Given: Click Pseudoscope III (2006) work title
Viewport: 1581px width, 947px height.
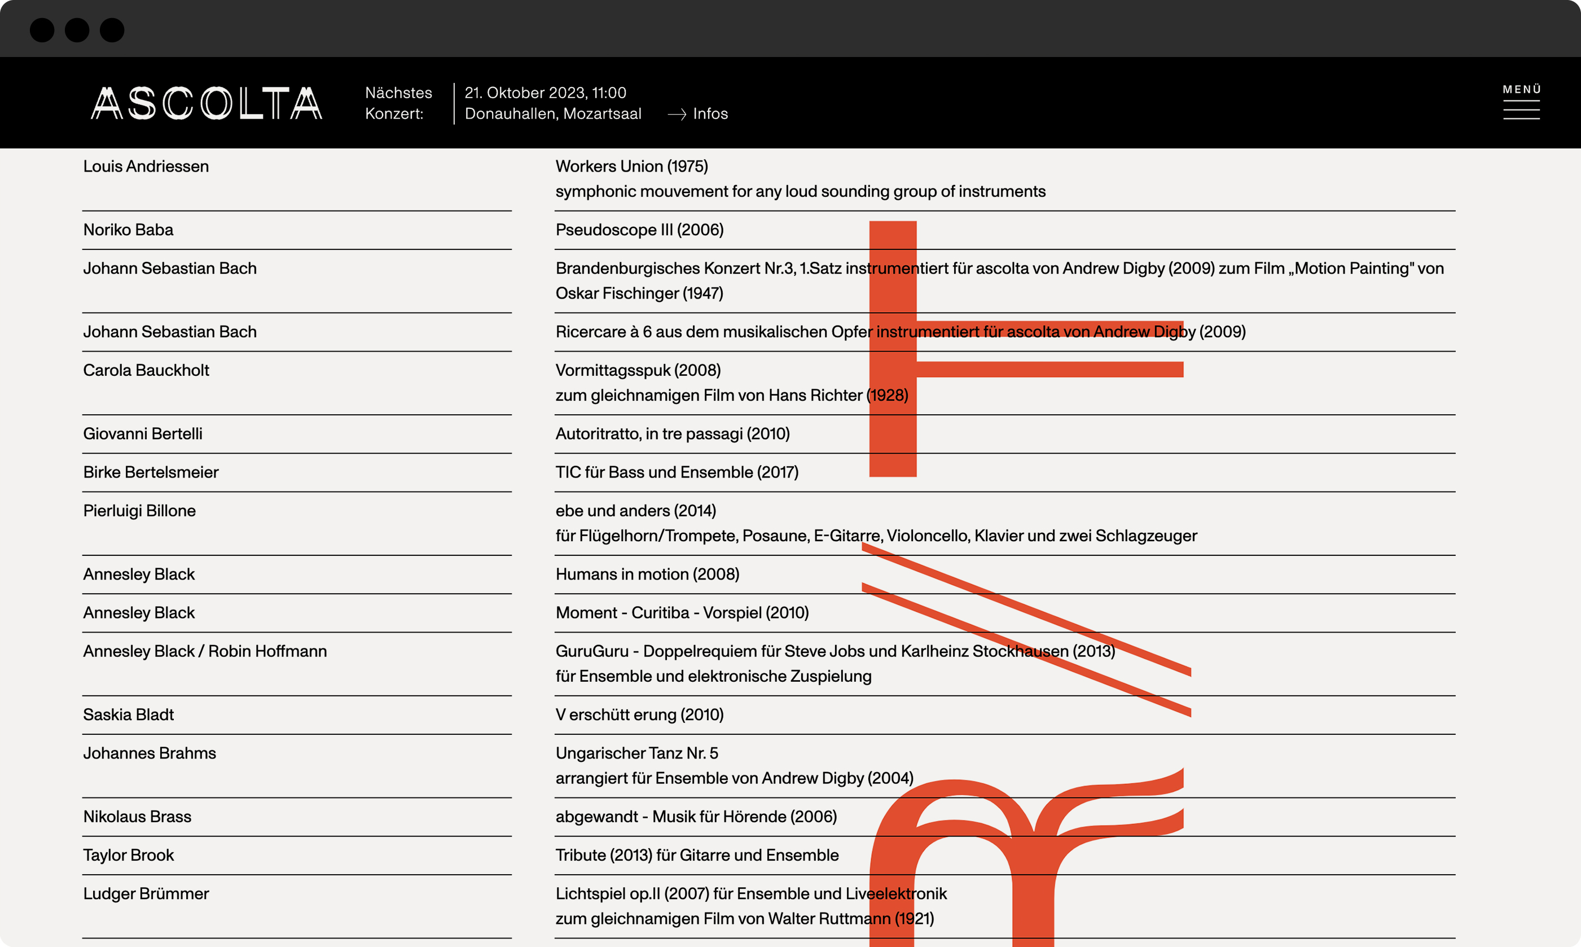Looking at the screenshot, I should (x=639, y=230).
